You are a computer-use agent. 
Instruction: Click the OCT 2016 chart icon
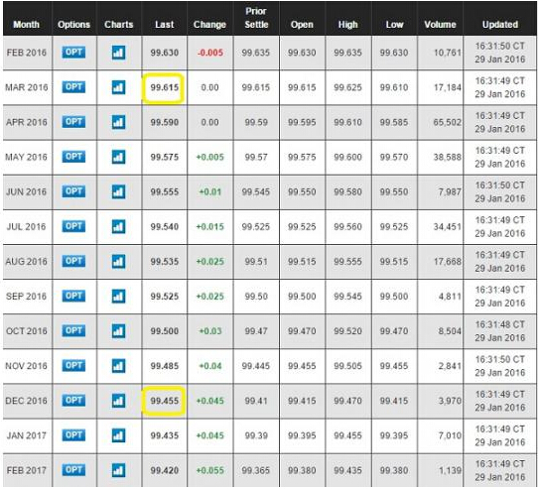[x=118, y=331]
